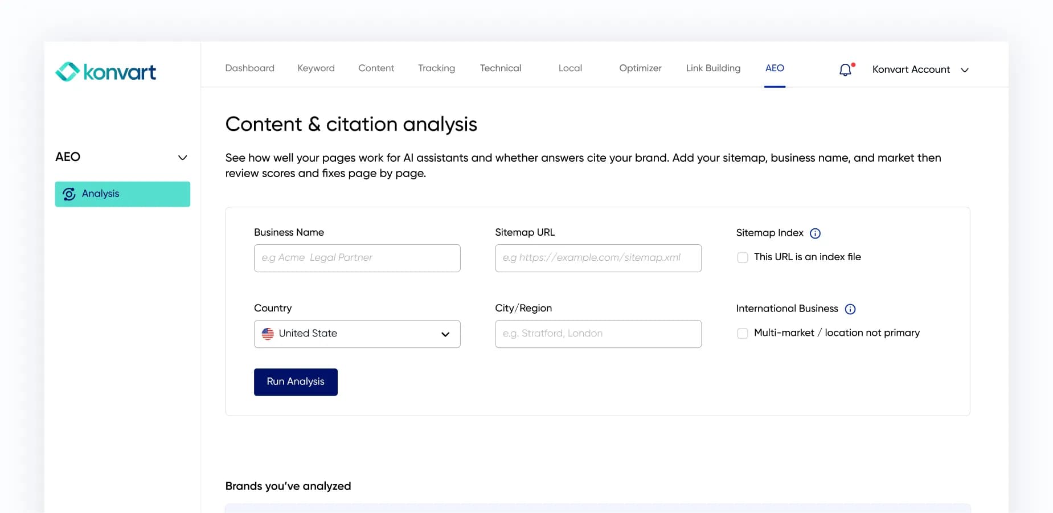
Task: Click into the City/Region field
Action: pos(598,334)
